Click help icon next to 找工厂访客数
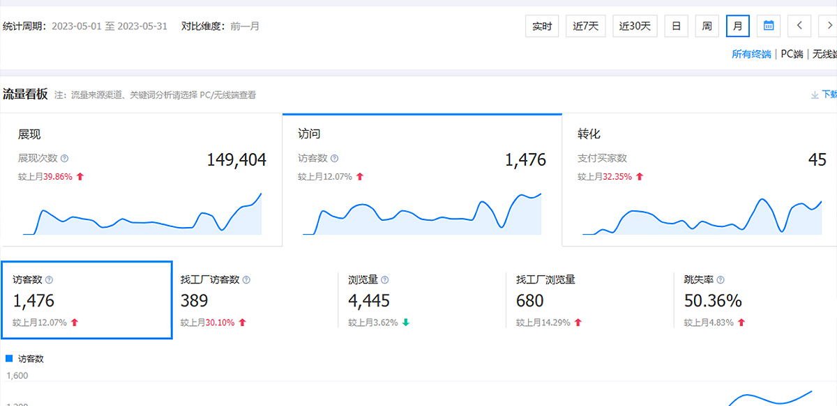The height and width of the screenshot is (406, 837). click(246, 280)
